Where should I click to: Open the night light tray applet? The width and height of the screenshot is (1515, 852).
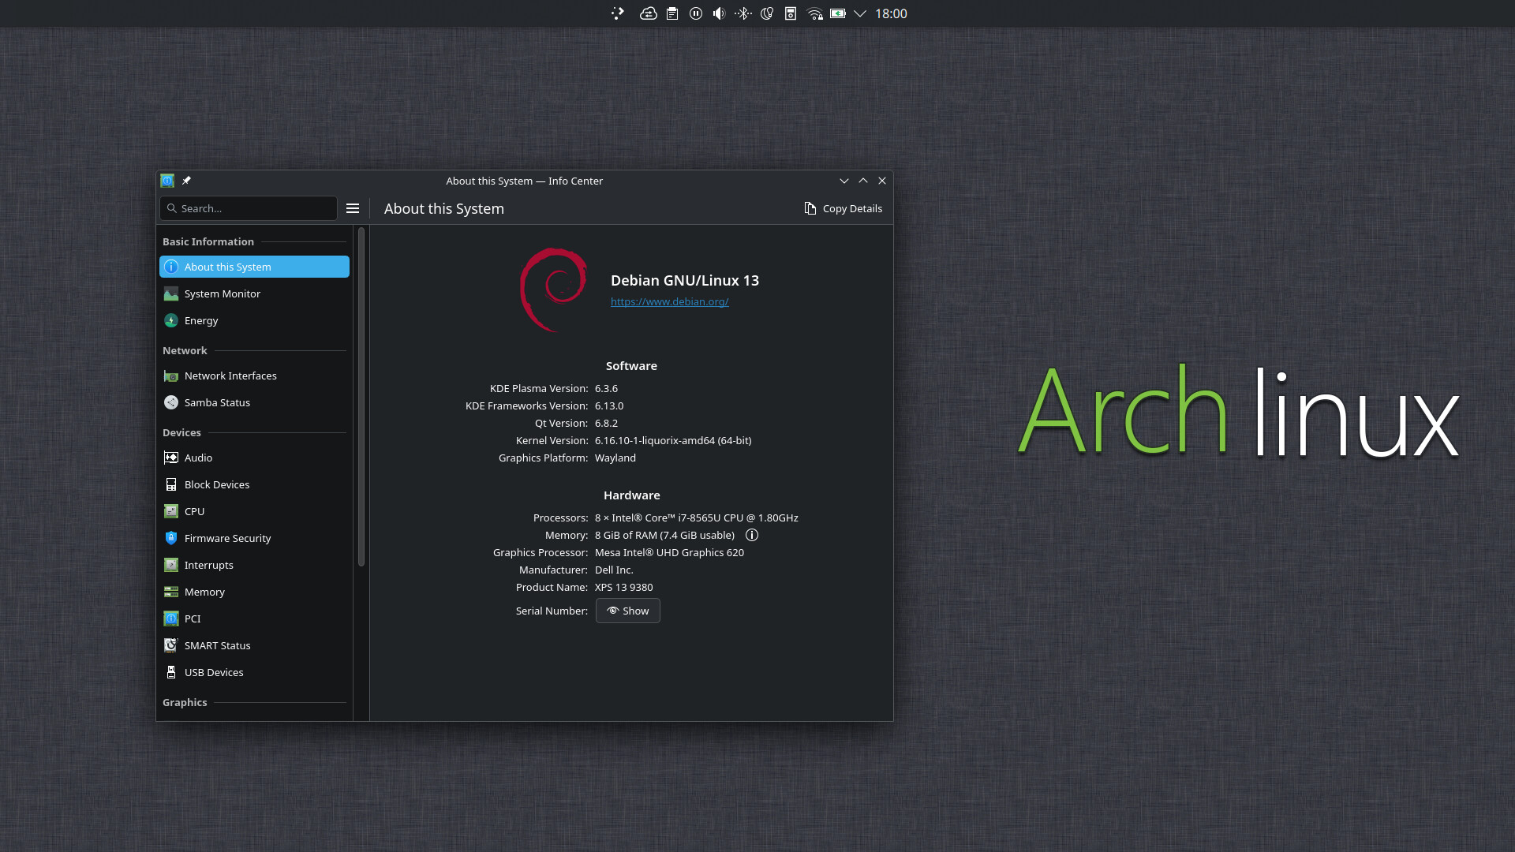click(767, 13)
